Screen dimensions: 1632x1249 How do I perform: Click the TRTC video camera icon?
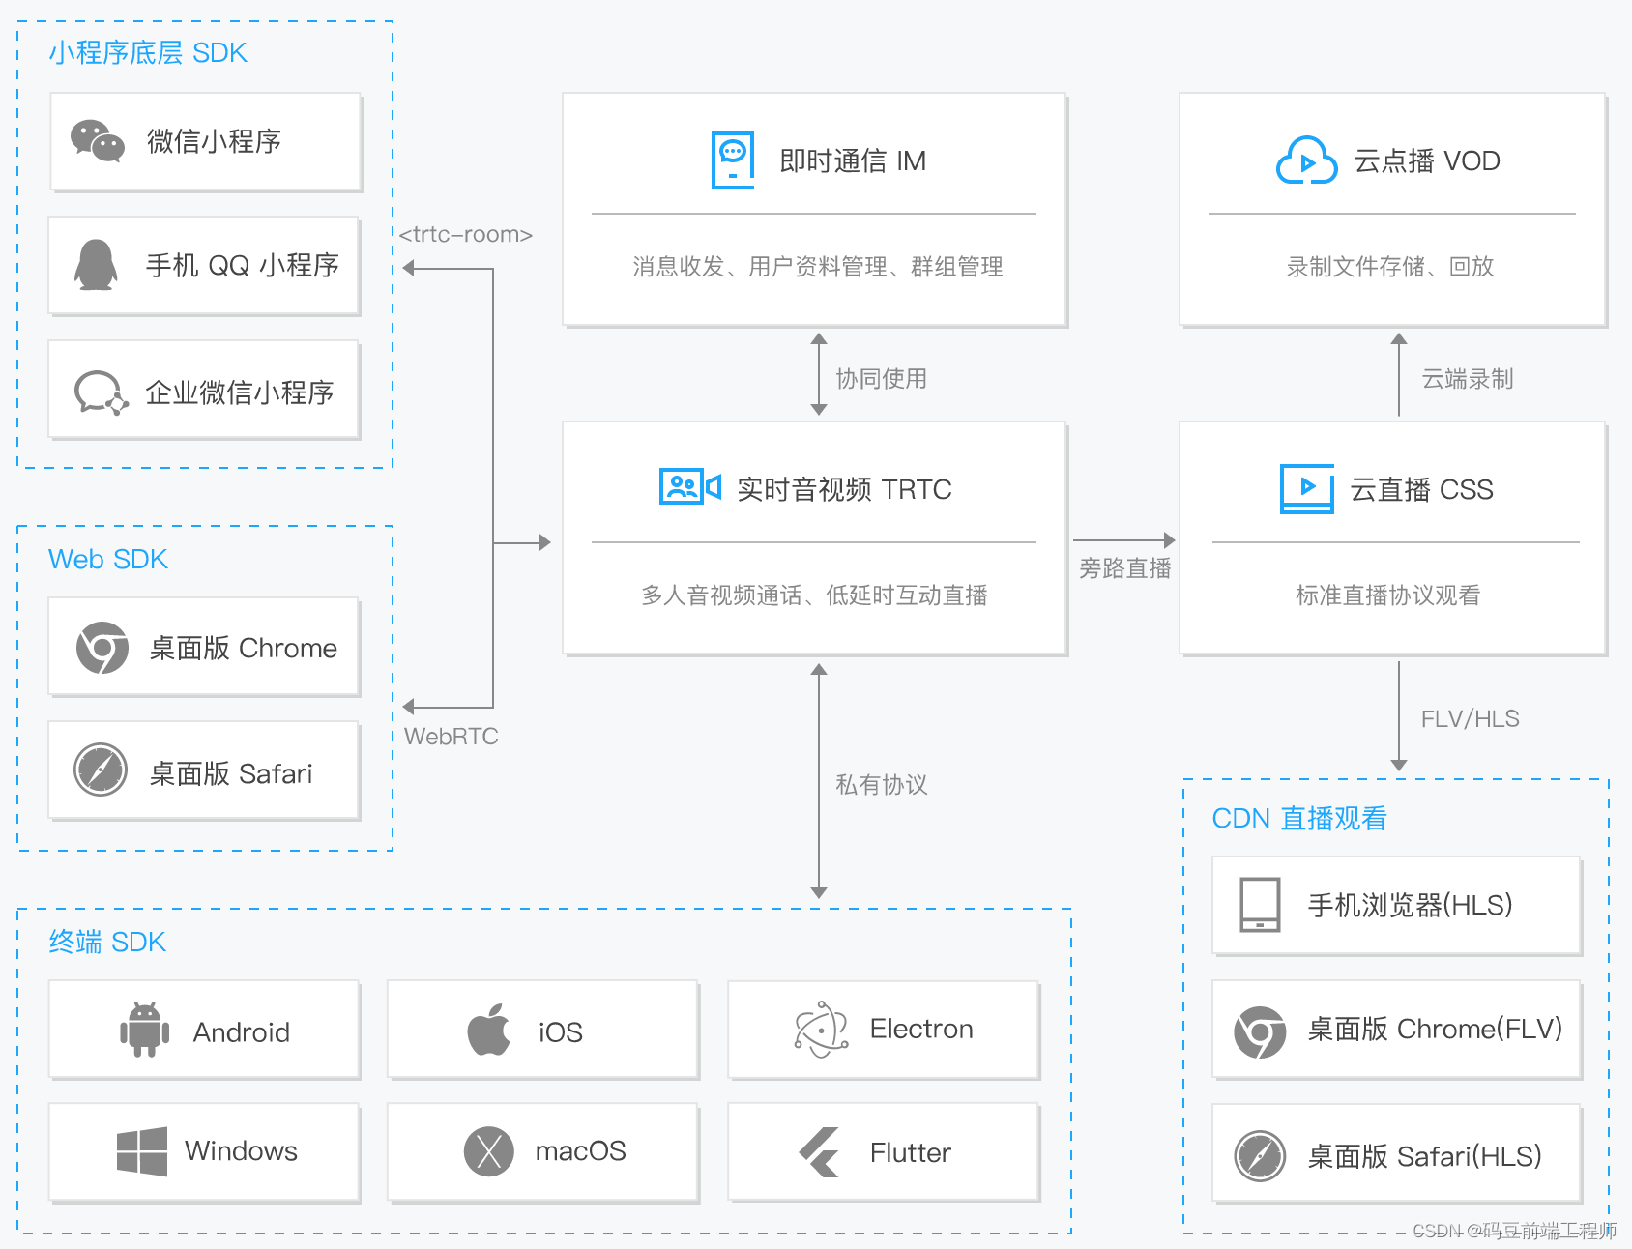click(x=690, y=486)
